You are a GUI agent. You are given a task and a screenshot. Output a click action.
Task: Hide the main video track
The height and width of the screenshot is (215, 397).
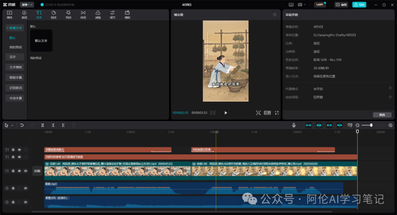pos(19,171)
